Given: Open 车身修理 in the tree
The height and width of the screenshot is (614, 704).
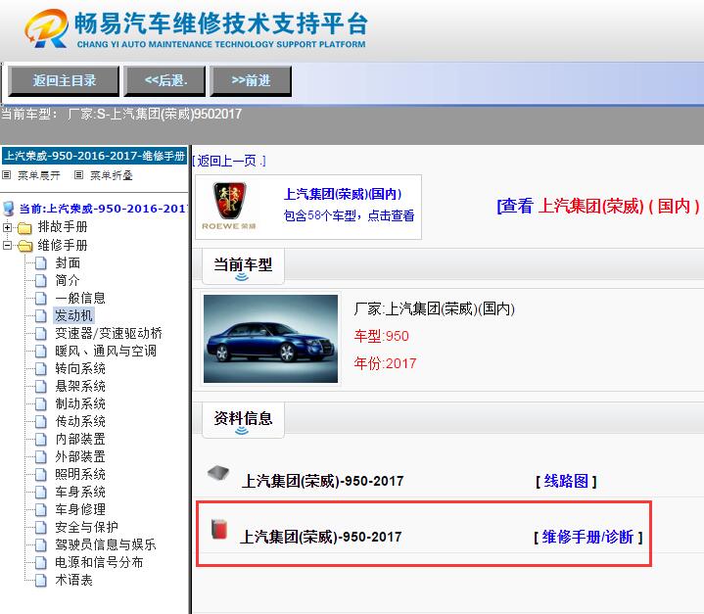Looking at the screenshot, I should click(80, 510).
